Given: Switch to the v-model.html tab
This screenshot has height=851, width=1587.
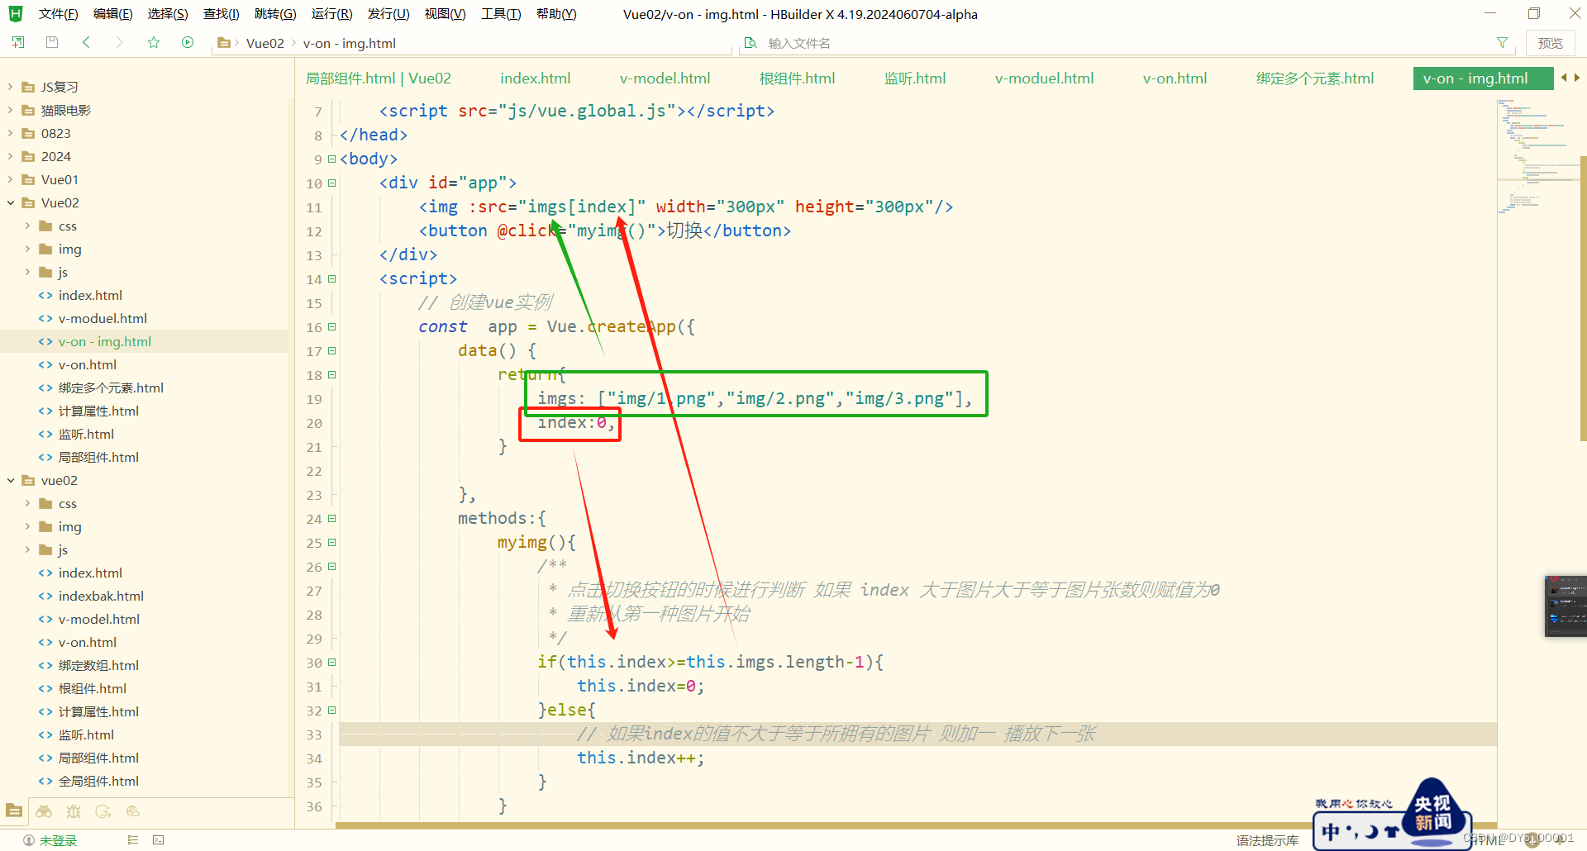Looking at the screenshot, I should pos(665,78).
